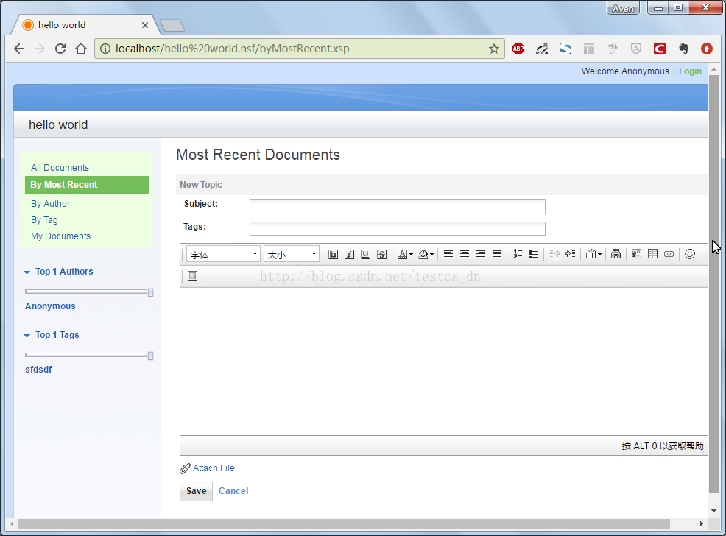Open the Evernote elephant extension

683,49
